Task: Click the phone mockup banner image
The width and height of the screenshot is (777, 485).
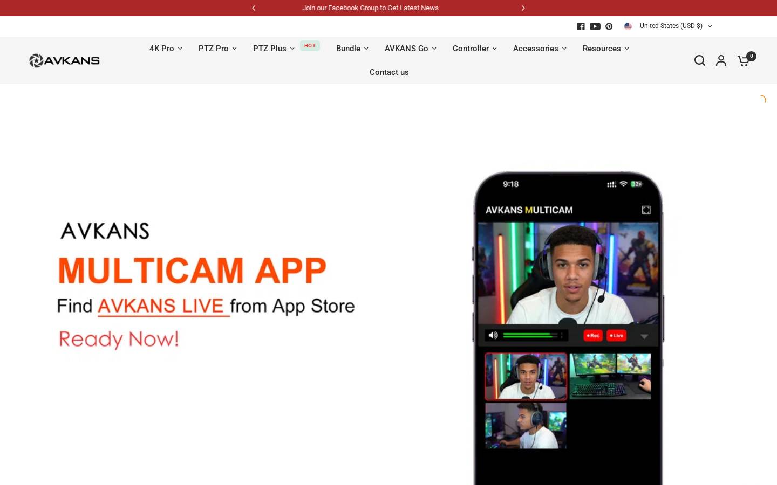Action: pyautogui.click(x=568, y=328)
